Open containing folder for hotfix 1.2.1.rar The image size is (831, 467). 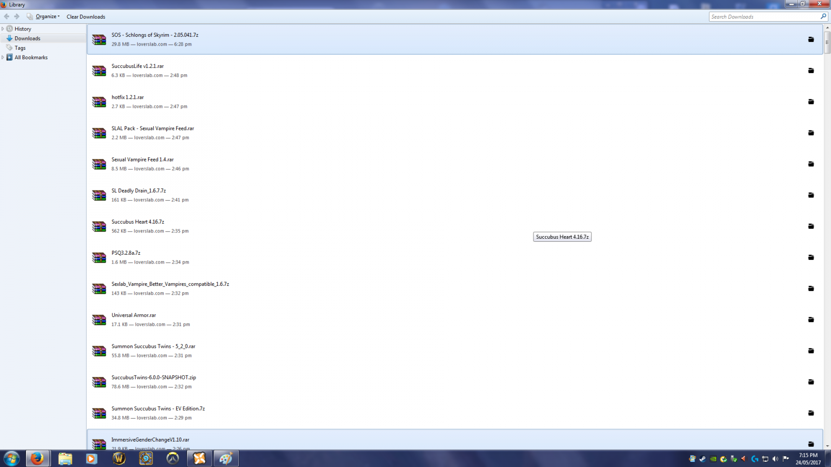click(811, 102)
